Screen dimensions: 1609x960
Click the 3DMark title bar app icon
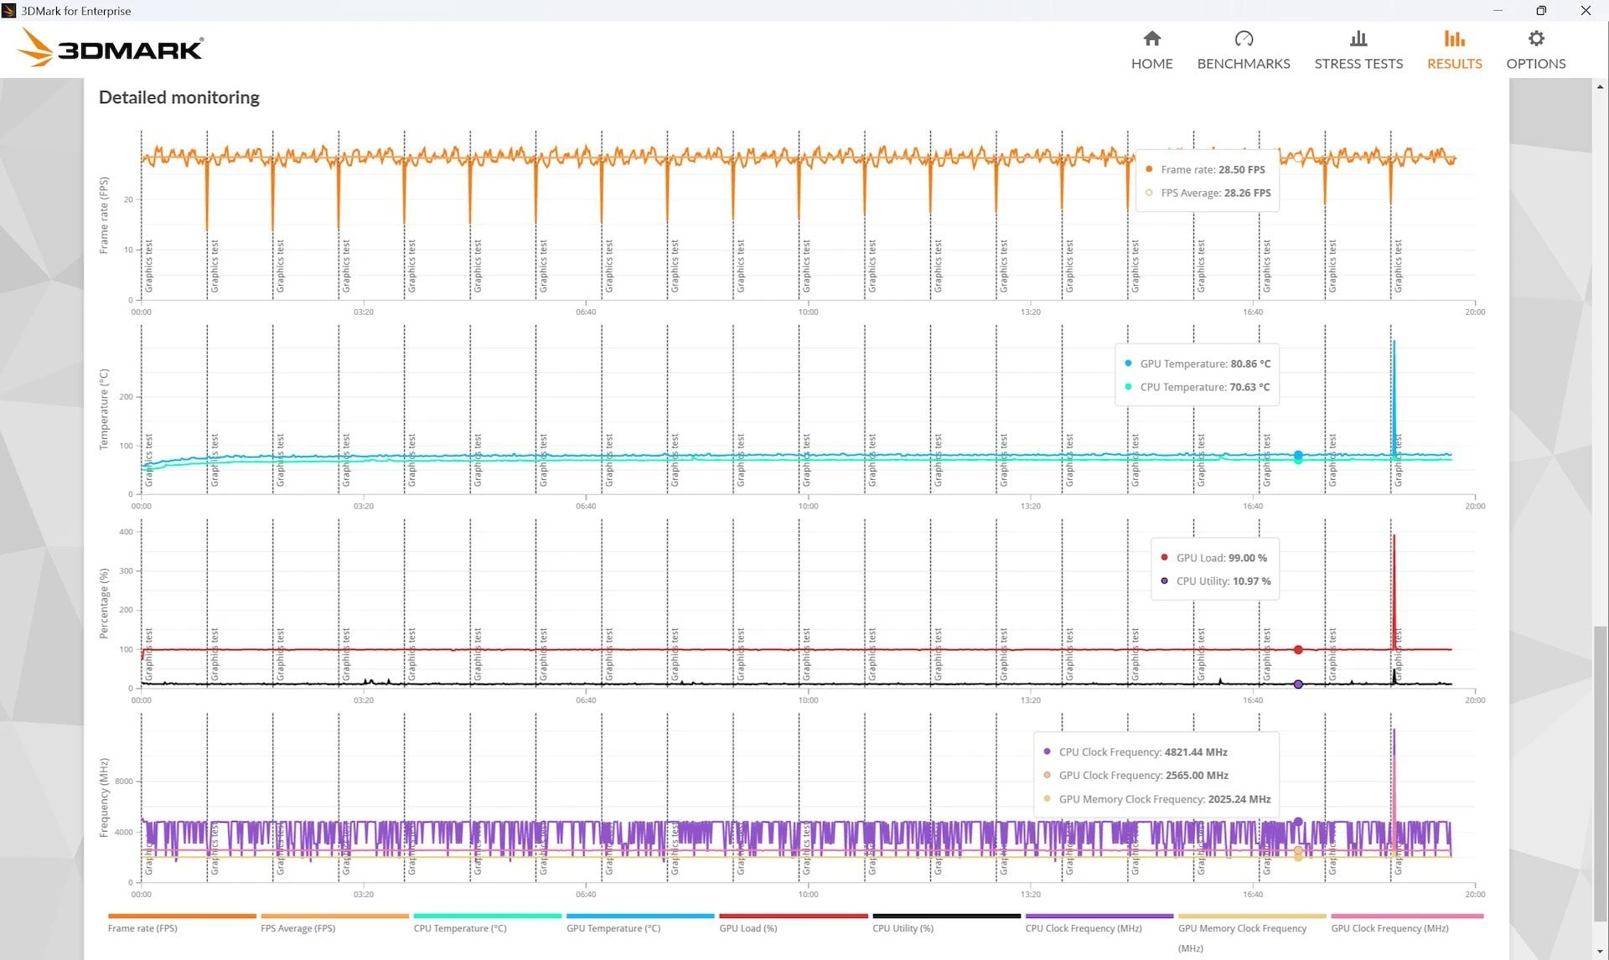[9, 11]
